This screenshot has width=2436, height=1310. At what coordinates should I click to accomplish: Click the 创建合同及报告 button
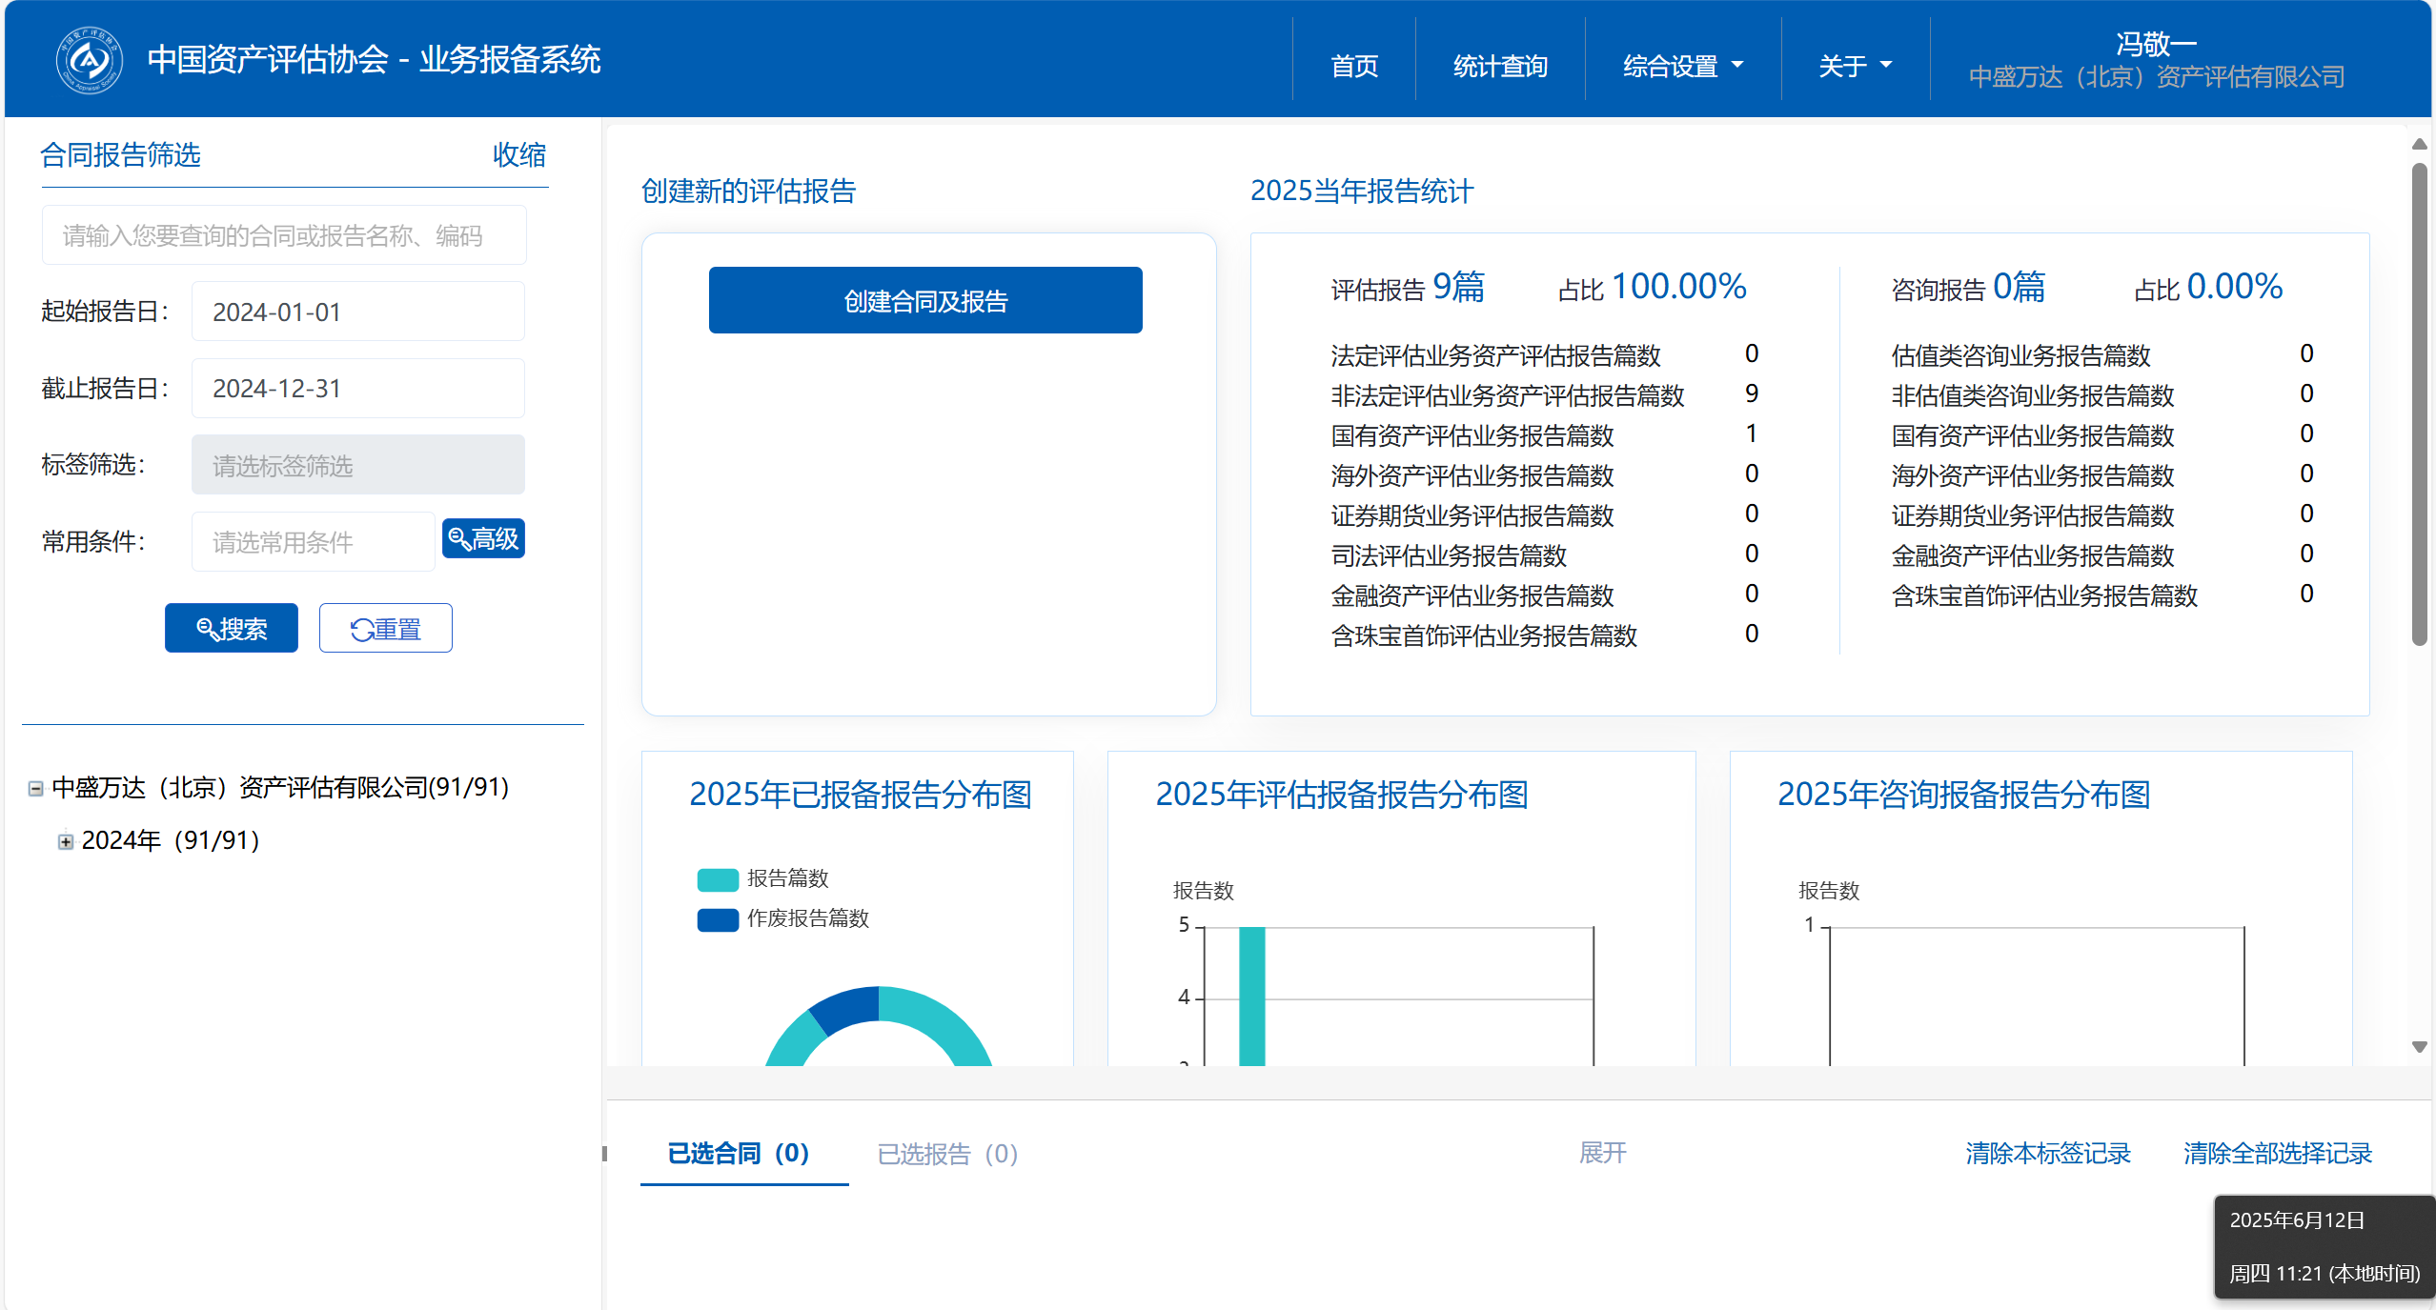[x=925, y=301]
